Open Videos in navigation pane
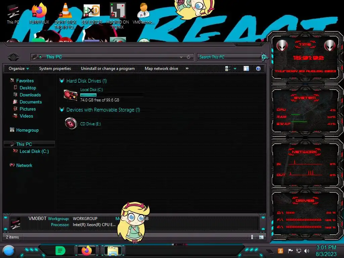 pyautogui.click(x=26, y=116)
